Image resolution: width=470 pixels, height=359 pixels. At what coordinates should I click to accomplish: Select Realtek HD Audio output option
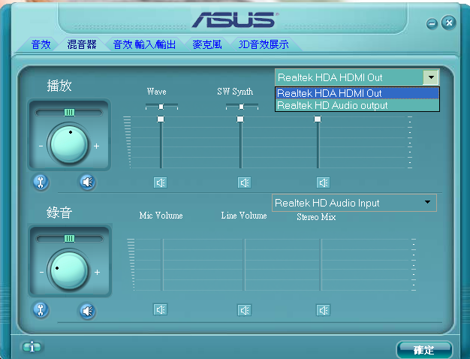tap(357, 105)
